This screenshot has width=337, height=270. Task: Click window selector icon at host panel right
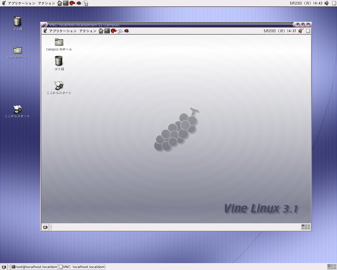[334, 3]
